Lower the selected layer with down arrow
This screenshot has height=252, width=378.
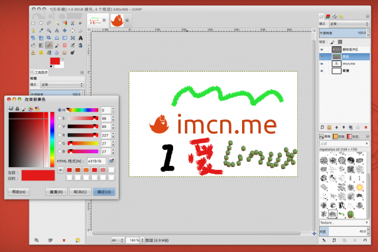click(x=344, y=127)
